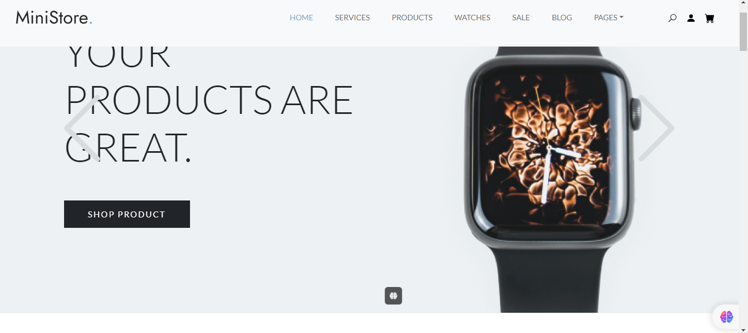Advance carousel with right chevron arrow
The image size is (748, 333).
(656, 128)
